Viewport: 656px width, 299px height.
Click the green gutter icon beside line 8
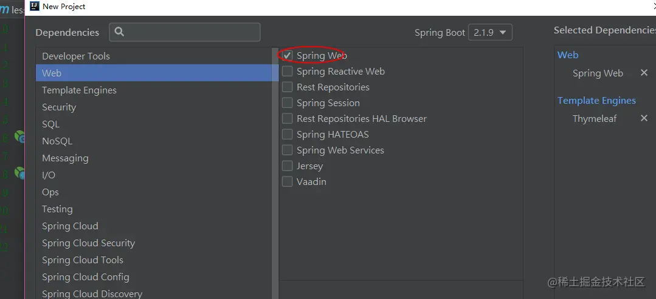pyautogui.click(x=19, y=172)
